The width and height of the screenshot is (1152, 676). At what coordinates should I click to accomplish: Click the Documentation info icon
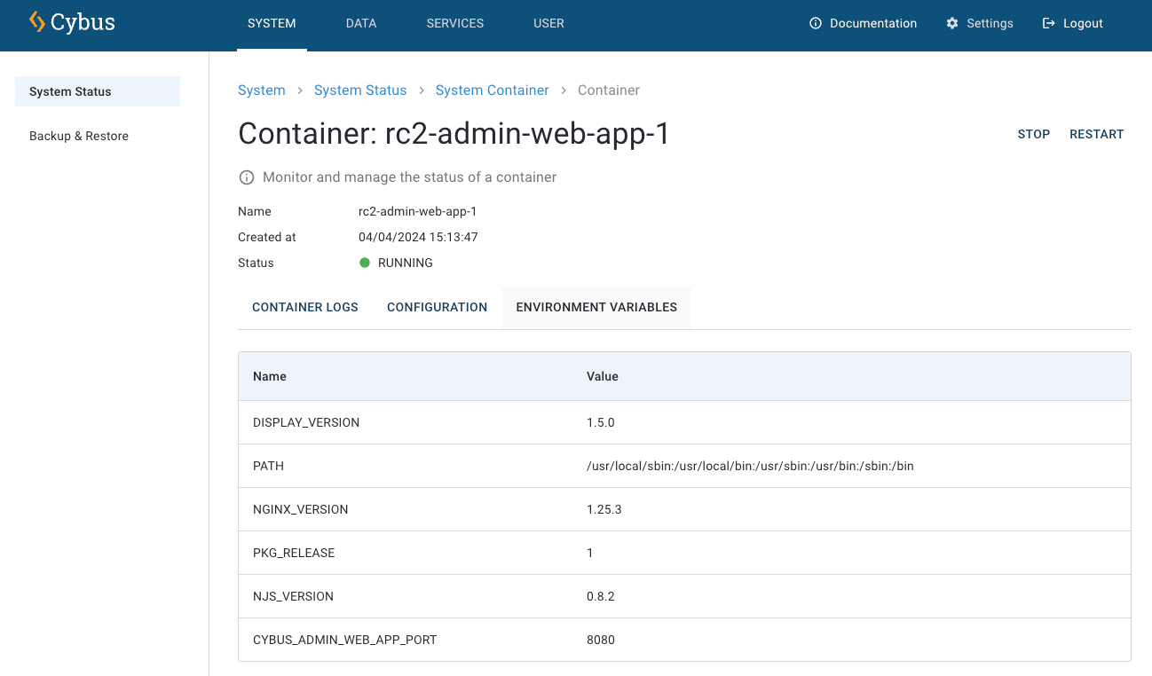click(816, 24)
